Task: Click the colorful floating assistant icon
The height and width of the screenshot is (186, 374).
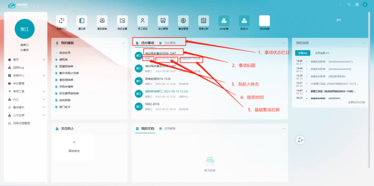Action: (x=301, y=140)
